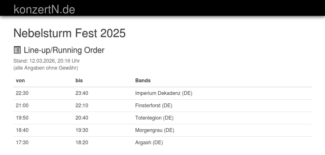
Task: Select Morgengrau (DE) band entry
Action: pyautogui.click(x=155, y=130)
